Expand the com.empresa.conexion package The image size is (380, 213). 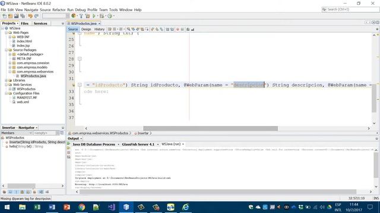click(x=10, y=63)
